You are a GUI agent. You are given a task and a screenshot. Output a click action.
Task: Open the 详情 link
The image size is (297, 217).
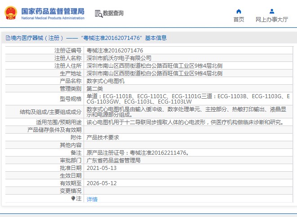click(x=92, y=199)
